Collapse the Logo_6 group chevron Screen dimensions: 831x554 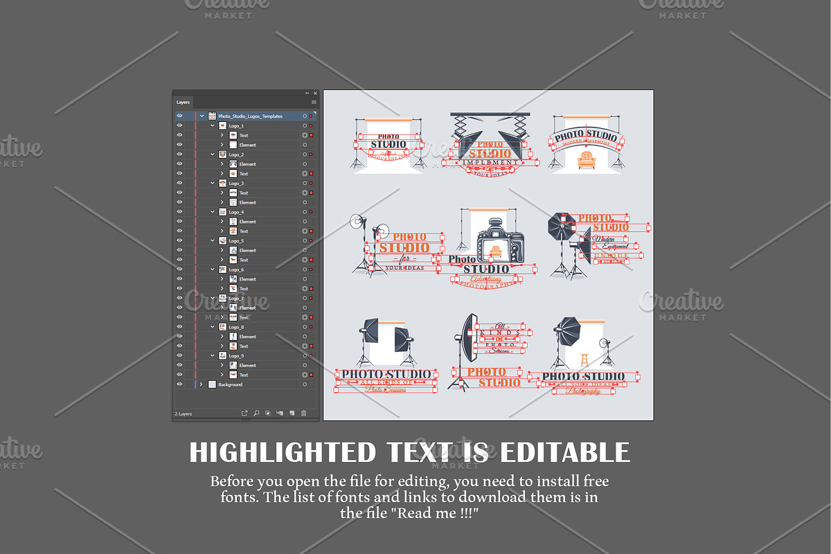213,269
